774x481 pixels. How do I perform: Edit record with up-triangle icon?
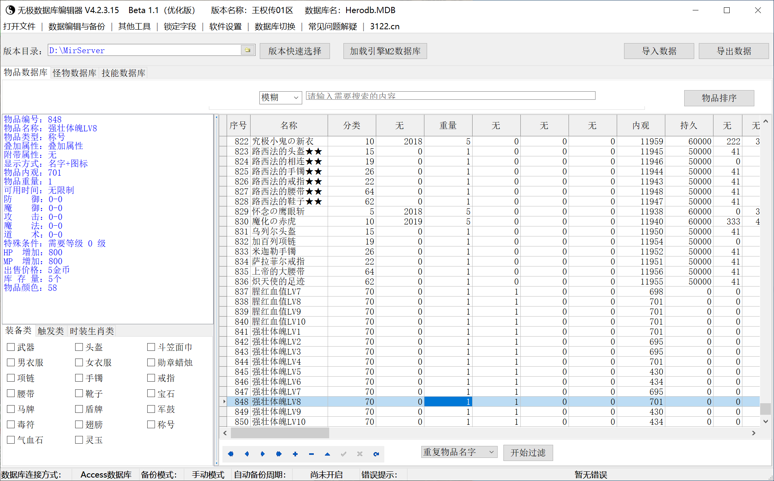point(327,454)
